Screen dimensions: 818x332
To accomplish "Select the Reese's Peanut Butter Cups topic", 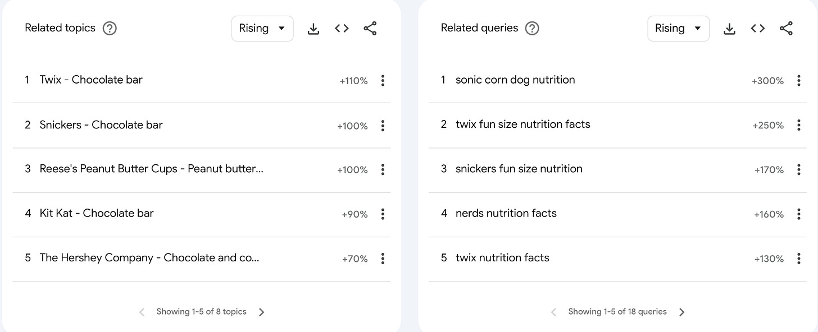I will tap(151, 169).
